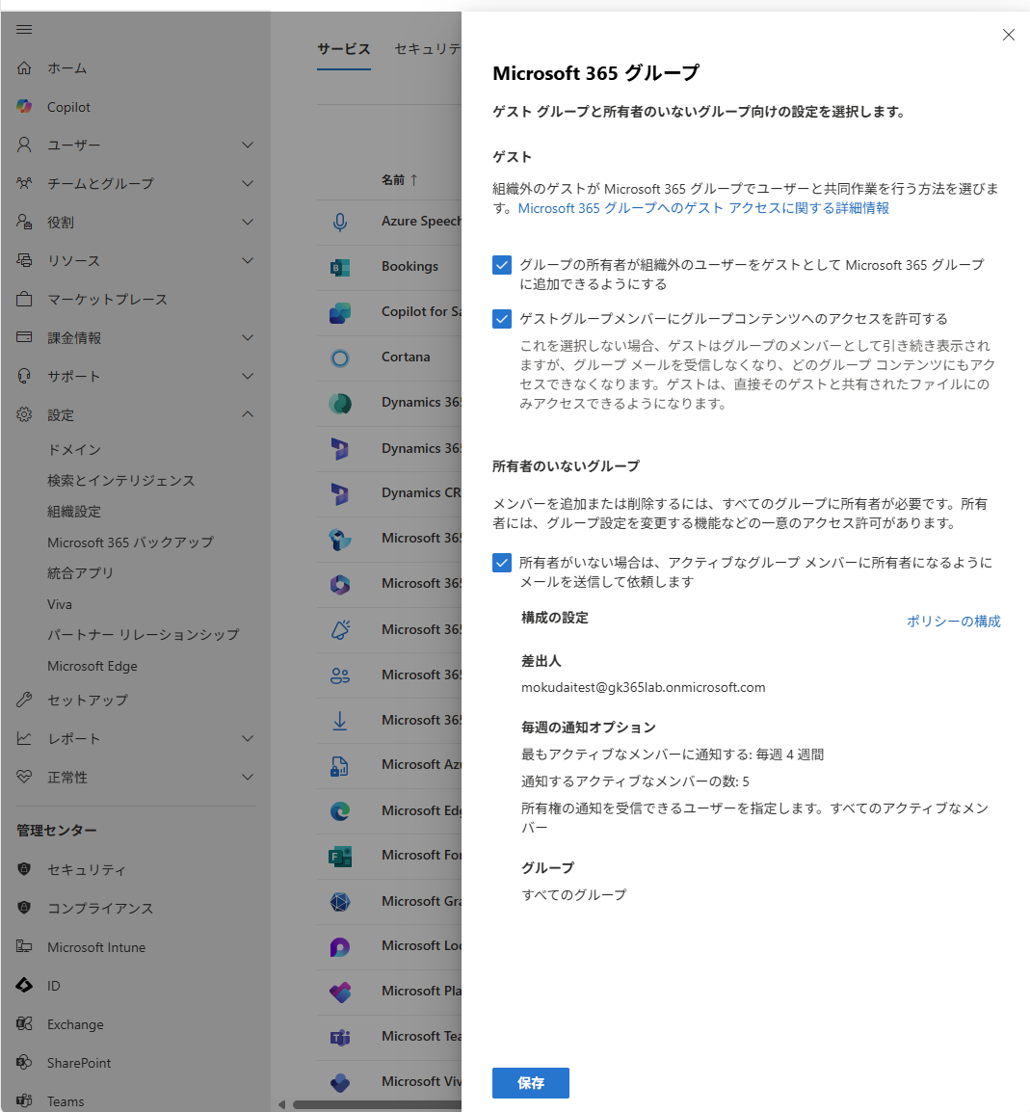Click the Home (ホーム) house icon
The height and width of the screenshot is (1112, 1030).
tap(24, 68)
